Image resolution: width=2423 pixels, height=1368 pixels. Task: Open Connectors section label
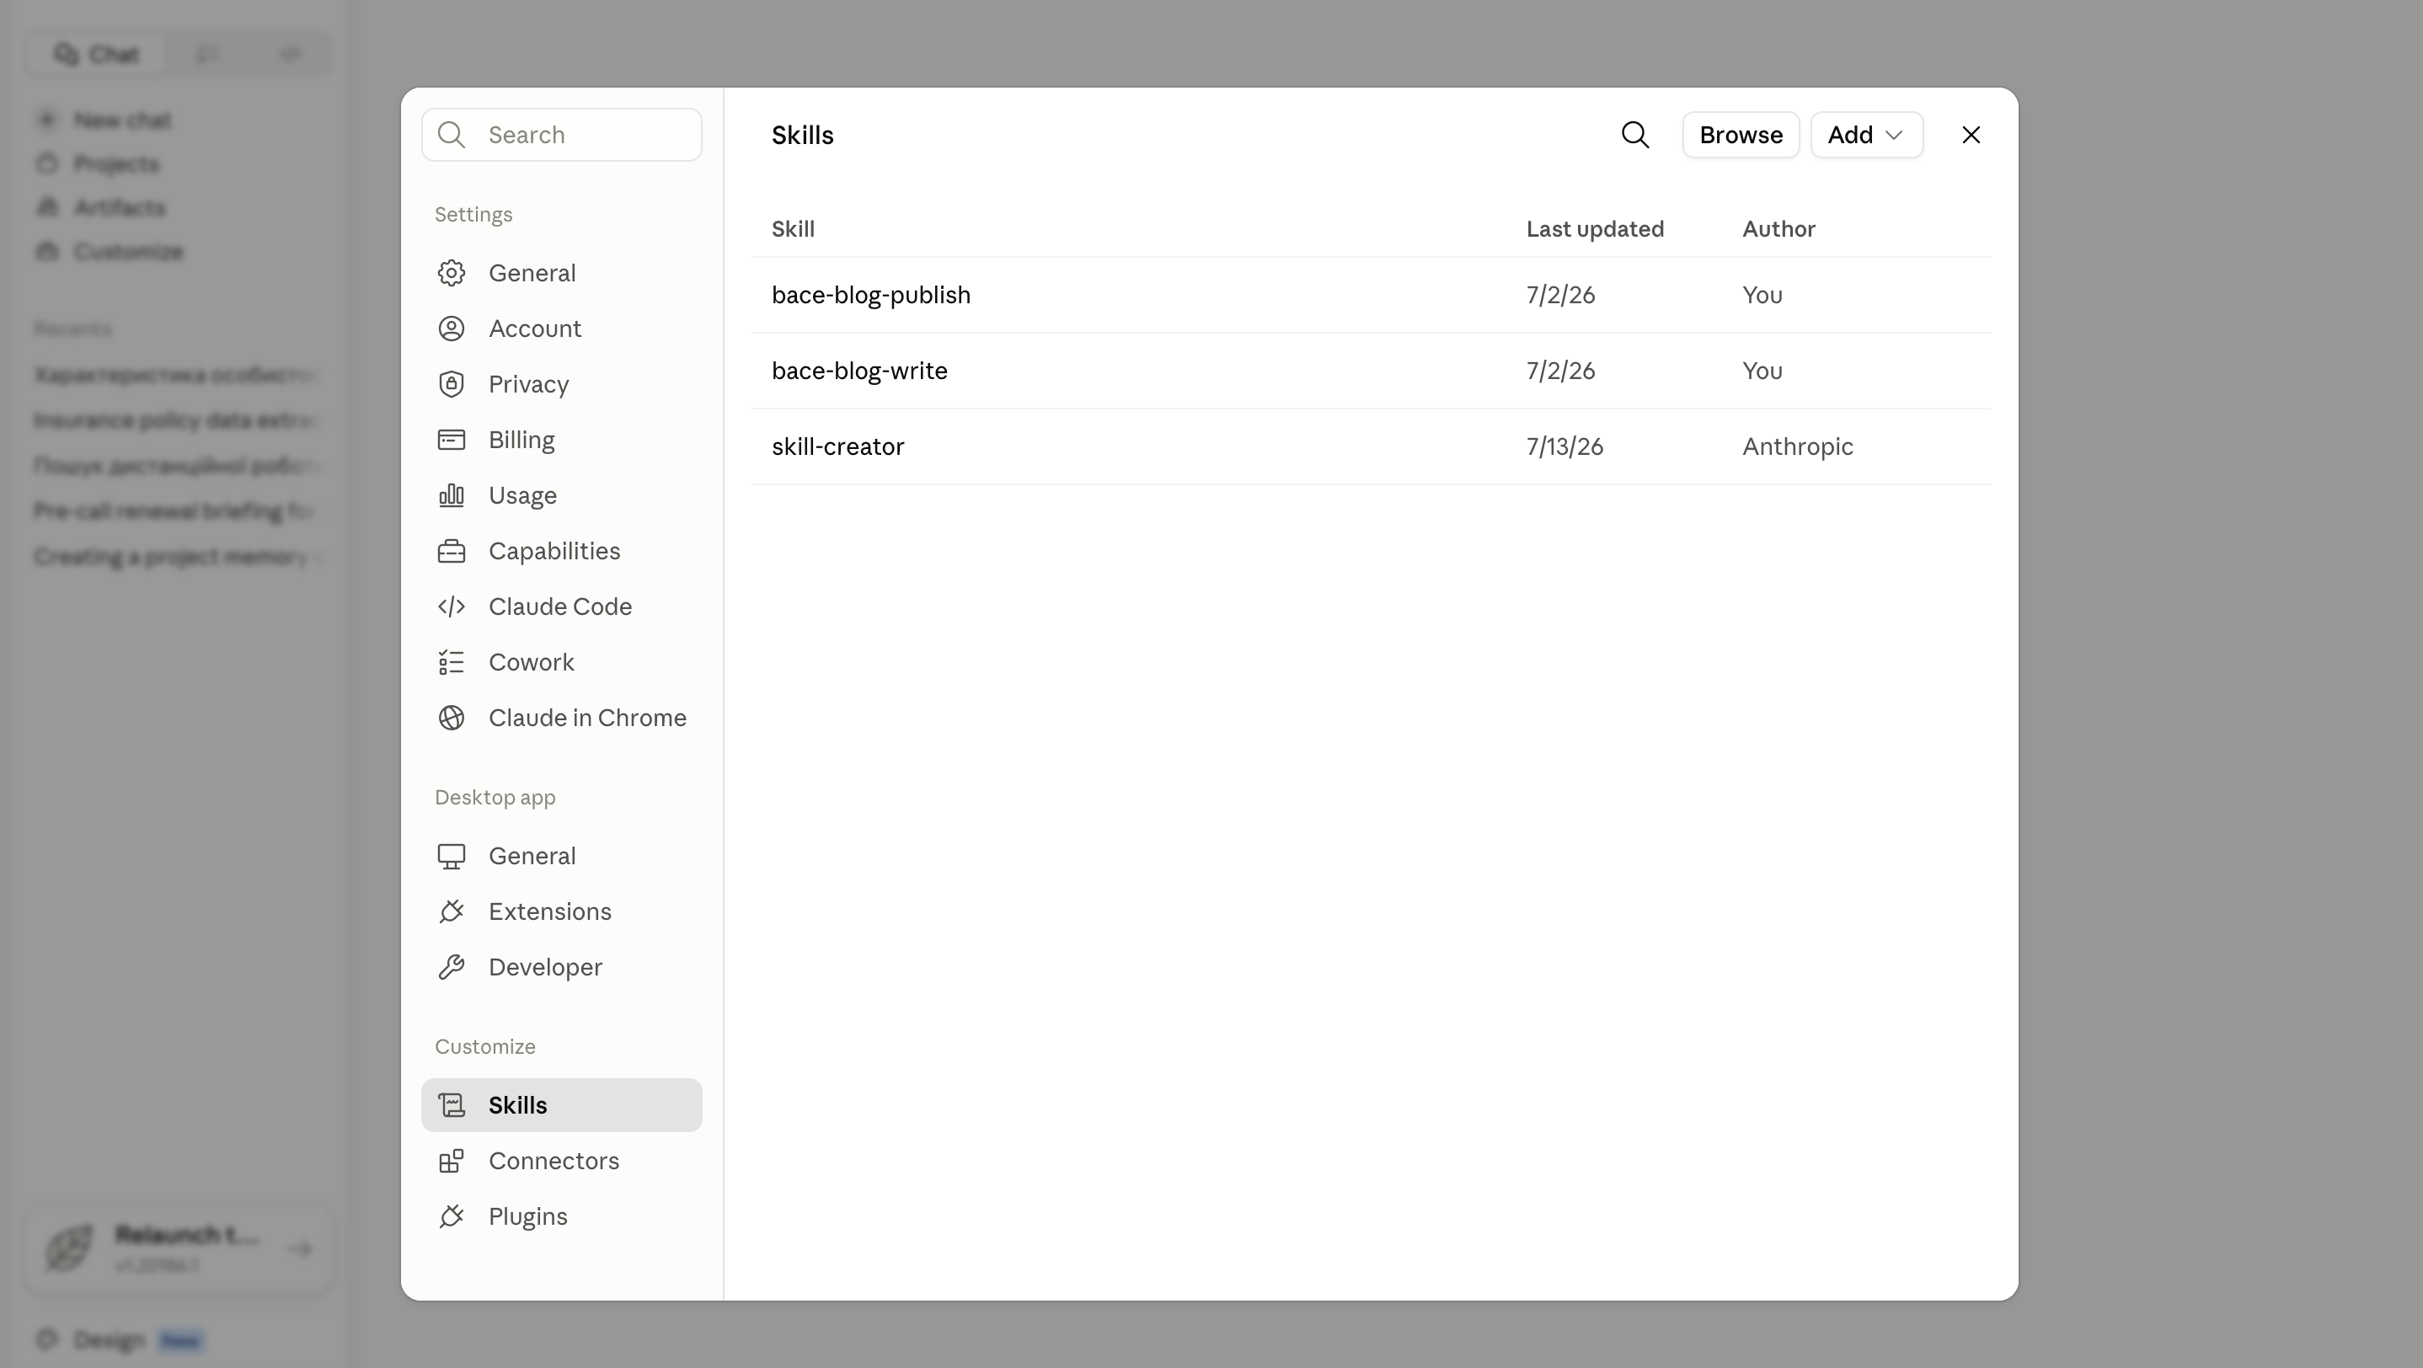click(x=553, y=1160)
